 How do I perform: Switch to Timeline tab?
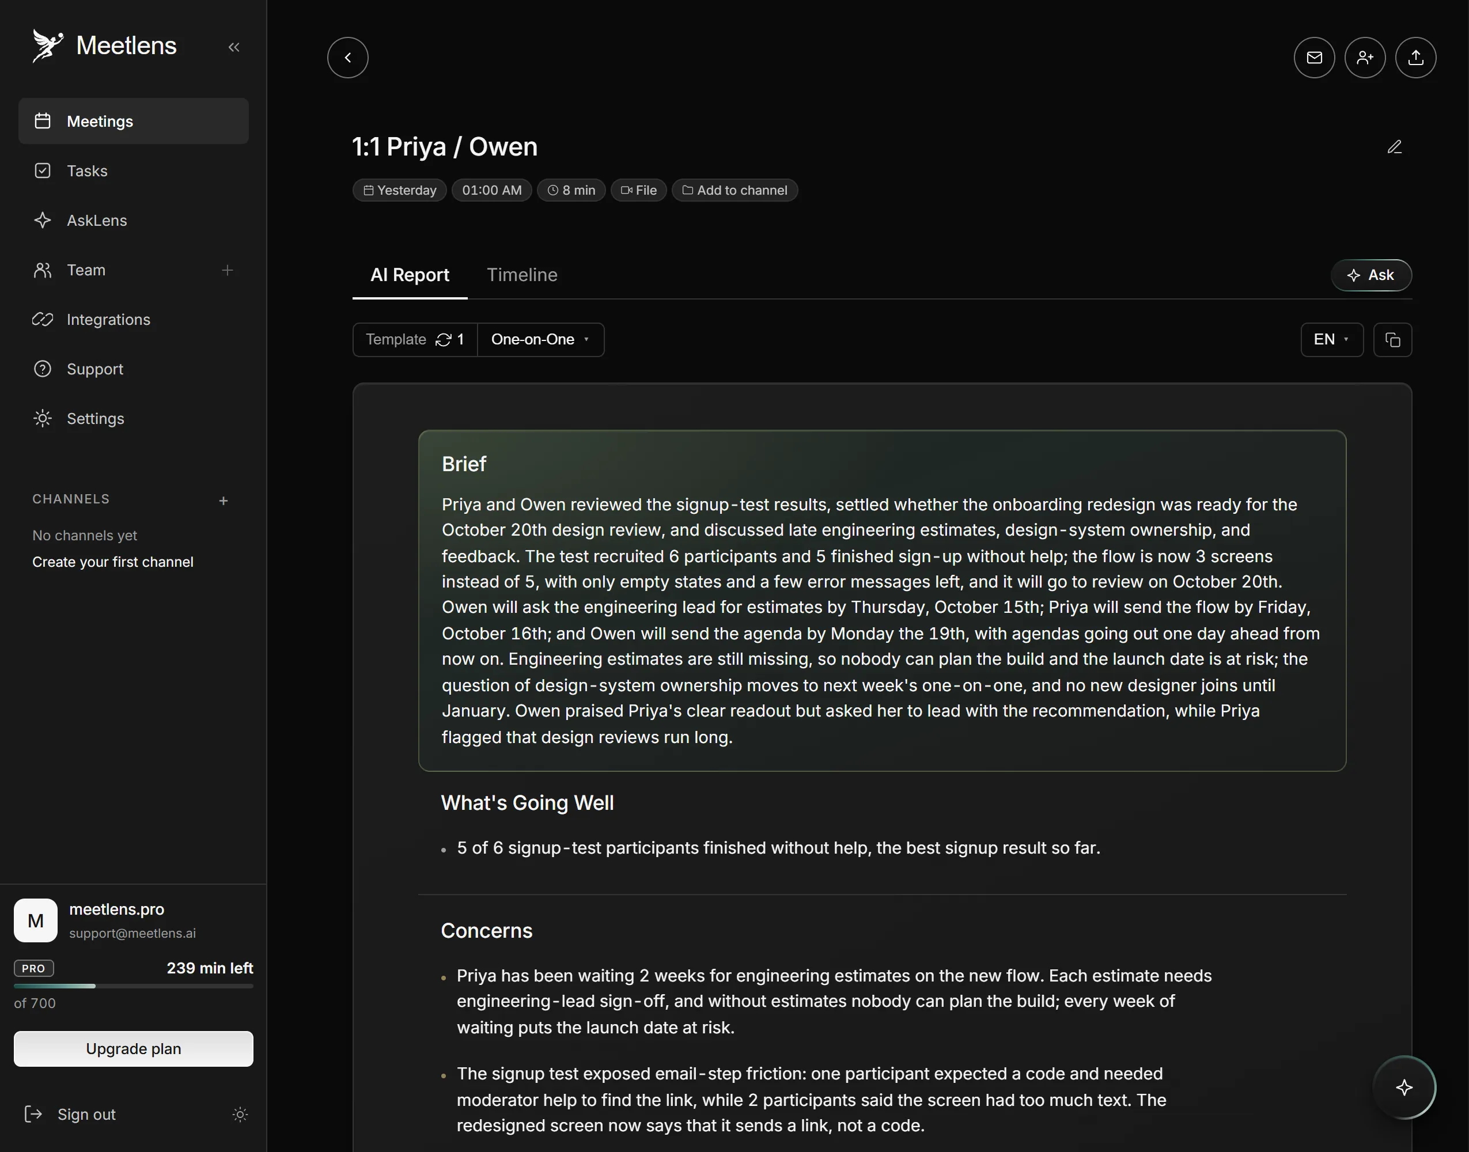pyautogui.click(x=522, y=275)
